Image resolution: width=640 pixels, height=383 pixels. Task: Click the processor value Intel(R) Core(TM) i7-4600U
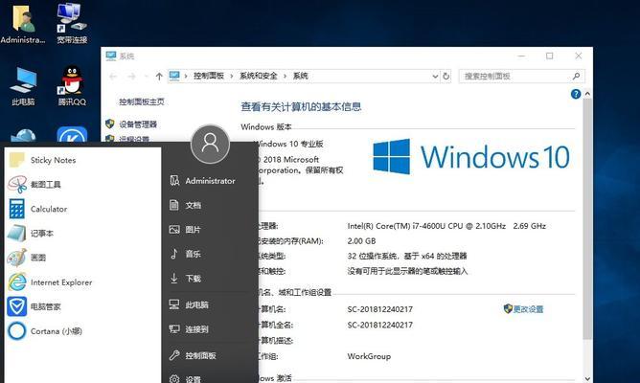tap(446, 226)
